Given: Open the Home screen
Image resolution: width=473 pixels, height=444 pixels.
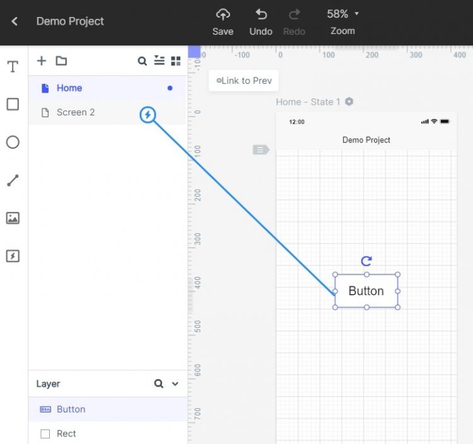Looking at the screenshot, I should tap(107, 88).
